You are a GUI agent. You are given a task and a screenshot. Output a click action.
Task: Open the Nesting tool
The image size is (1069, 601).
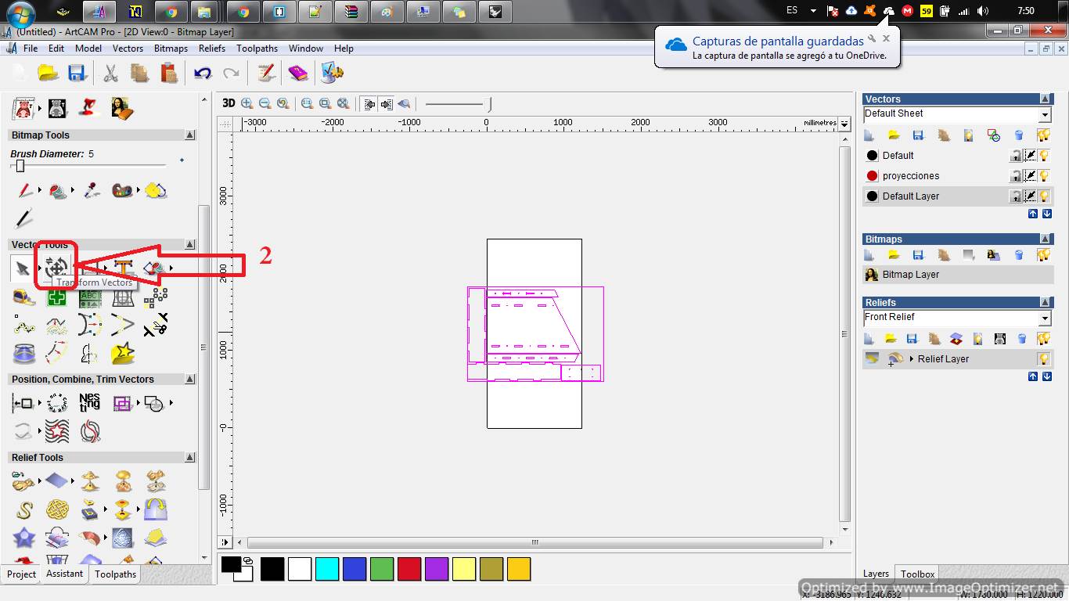[x=89, y=403]
